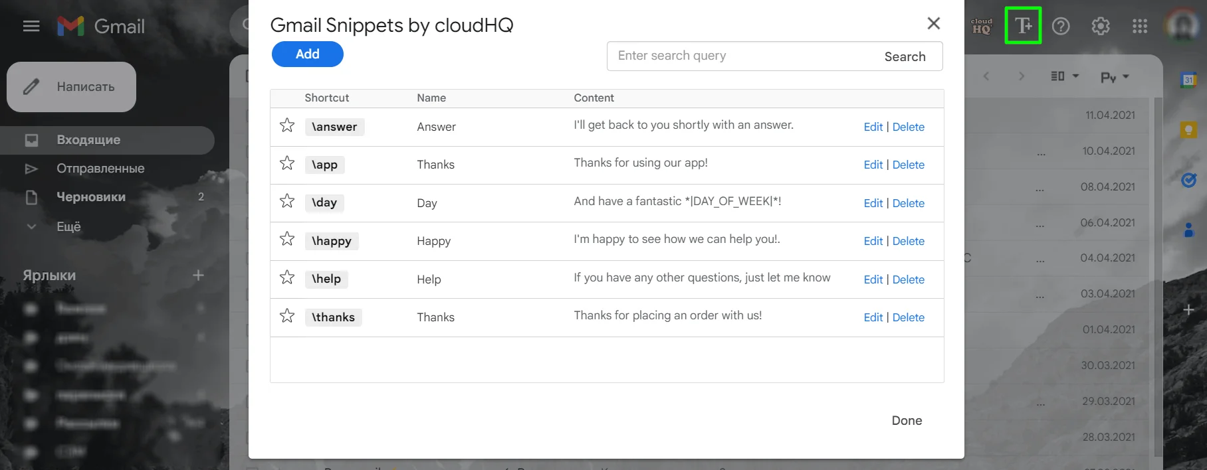Open the Google apps grid

pyautogui.click(x=1139, y=26)
